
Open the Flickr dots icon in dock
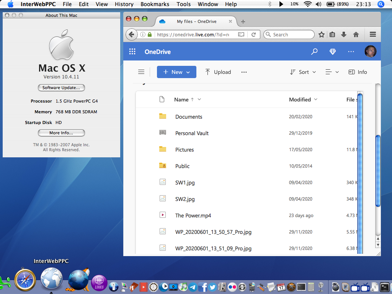click(232, 287)
